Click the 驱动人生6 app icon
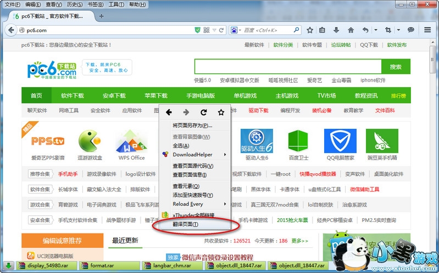This screenshot has width=439, height=273. [x=257, y=141]
